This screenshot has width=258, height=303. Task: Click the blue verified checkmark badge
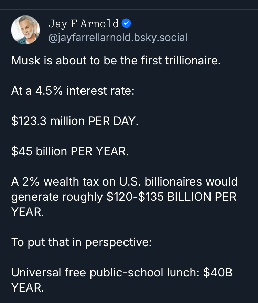[x=127, y=23]
